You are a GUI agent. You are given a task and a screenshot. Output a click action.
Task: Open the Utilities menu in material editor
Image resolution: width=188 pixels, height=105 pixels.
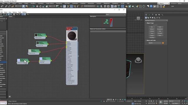click(24, 12)
